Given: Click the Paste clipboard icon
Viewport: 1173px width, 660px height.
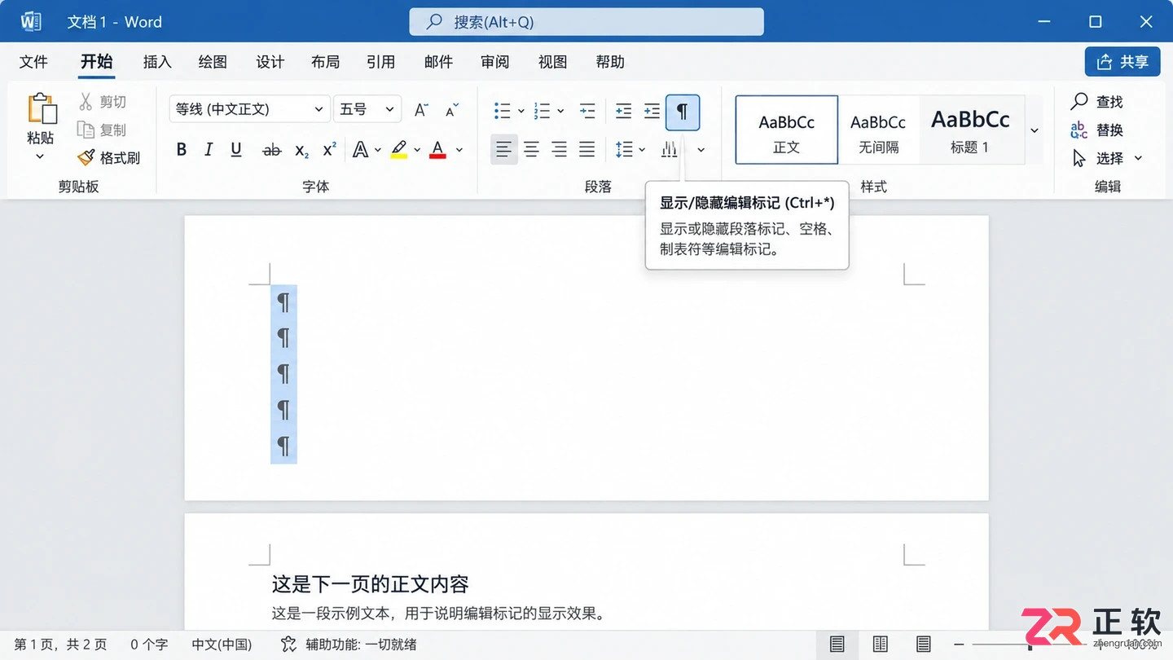Looking at the screenshot, I should 42,109.
